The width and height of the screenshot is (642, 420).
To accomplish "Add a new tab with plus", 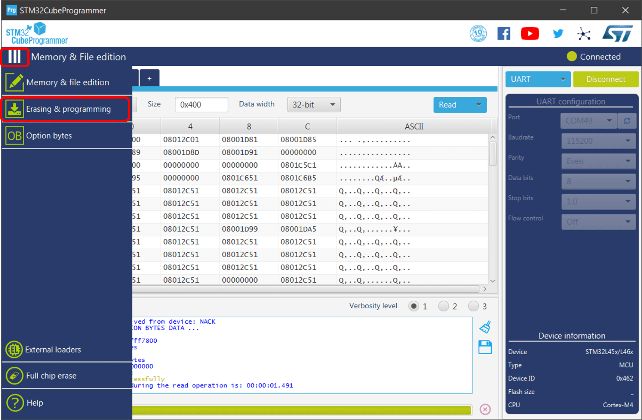I will 150,78.
